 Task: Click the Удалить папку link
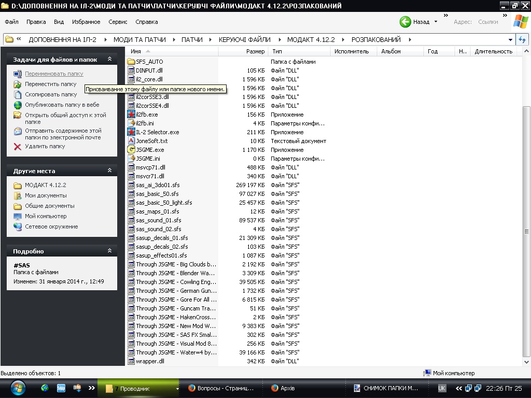pyautogui.click(x=45, y=146)
